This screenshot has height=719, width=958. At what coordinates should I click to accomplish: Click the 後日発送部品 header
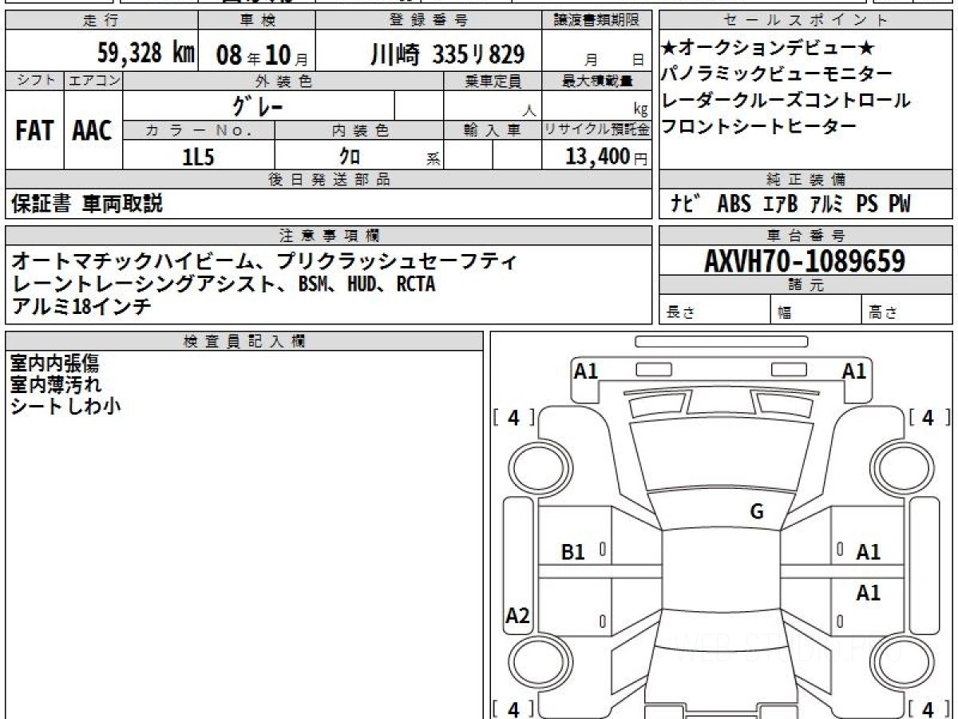point(329,180)
